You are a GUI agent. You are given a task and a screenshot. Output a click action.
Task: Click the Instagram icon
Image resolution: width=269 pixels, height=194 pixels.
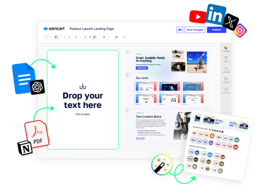[x=240, y=31]
